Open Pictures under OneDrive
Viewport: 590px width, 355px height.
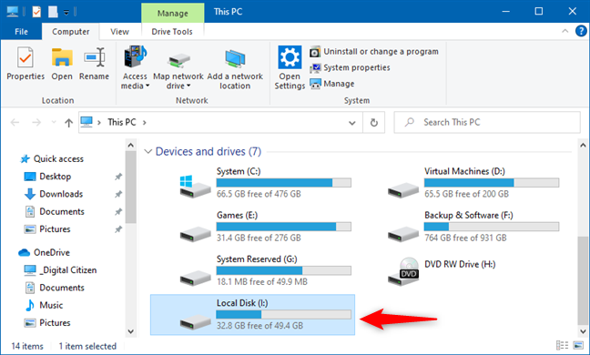[47, 322]
